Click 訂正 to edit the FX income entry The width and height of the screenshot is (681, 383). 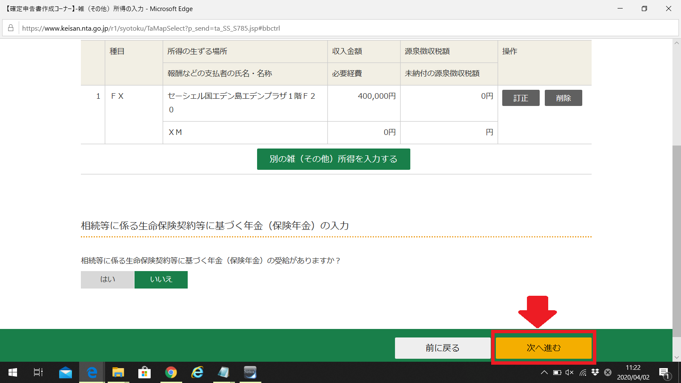tap(521, 98)
